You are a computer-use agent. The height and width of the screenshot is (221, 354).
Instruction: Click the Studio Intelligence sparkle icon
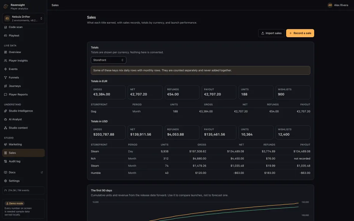(x=6, y=111)
